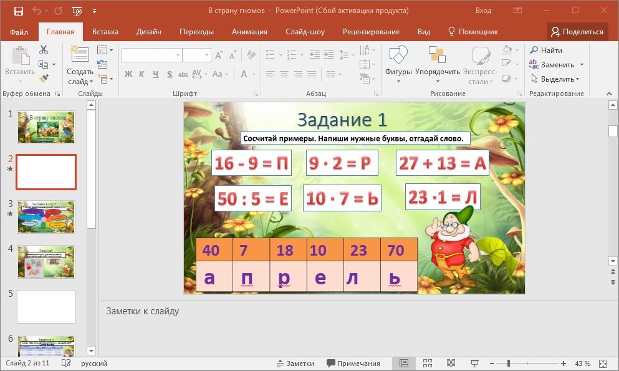Viewport: 619px width, 371px height.
Task: Click the zoom in plus button
Action: [x=564, y=364]
